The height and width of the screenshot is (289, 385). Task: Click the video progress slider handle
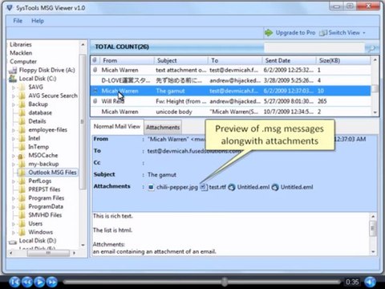point(225,282)
